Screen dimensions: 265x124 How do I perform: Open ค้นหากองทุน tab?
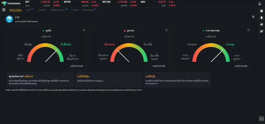88,10
